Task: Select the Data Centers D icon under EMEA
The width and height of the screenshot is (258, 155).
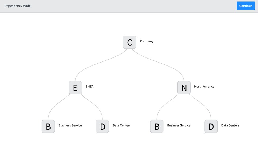Action: (x=102, y=126)
